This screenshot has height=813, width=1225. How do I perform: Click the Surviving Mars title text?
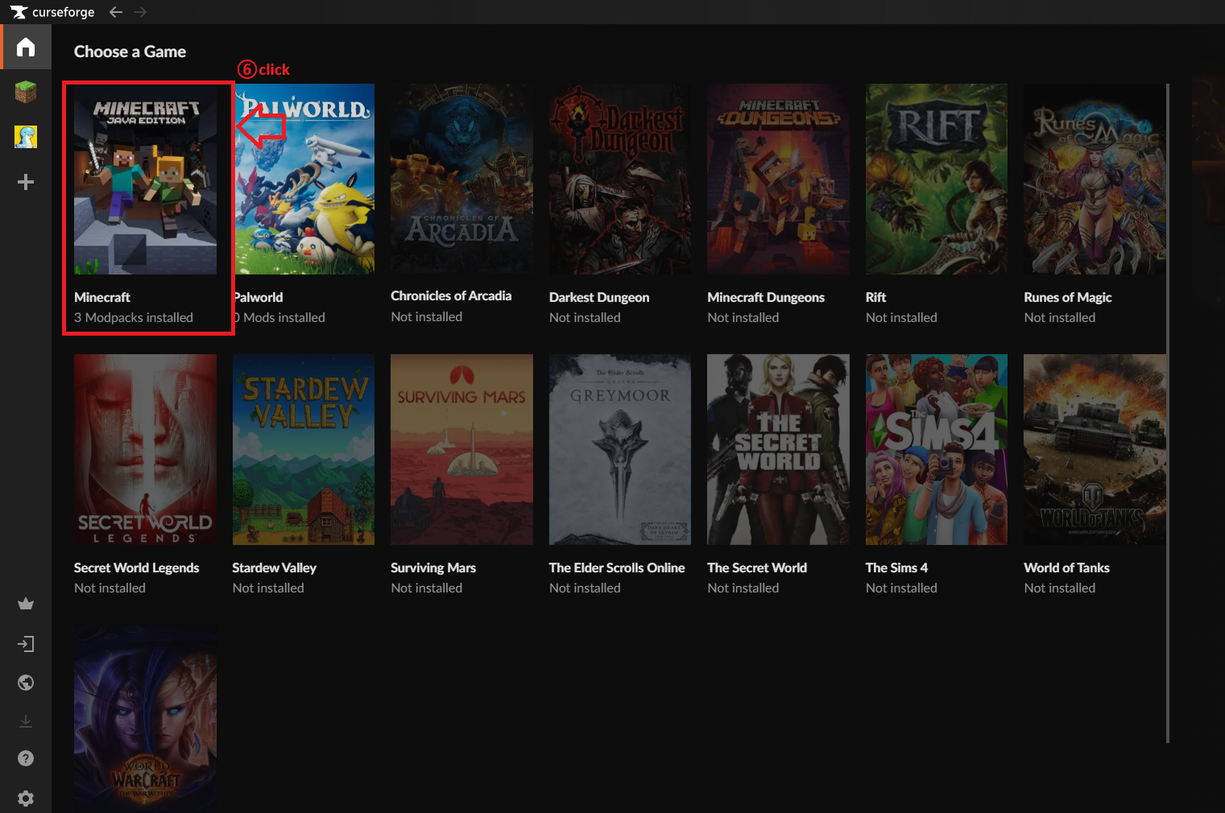433,567
